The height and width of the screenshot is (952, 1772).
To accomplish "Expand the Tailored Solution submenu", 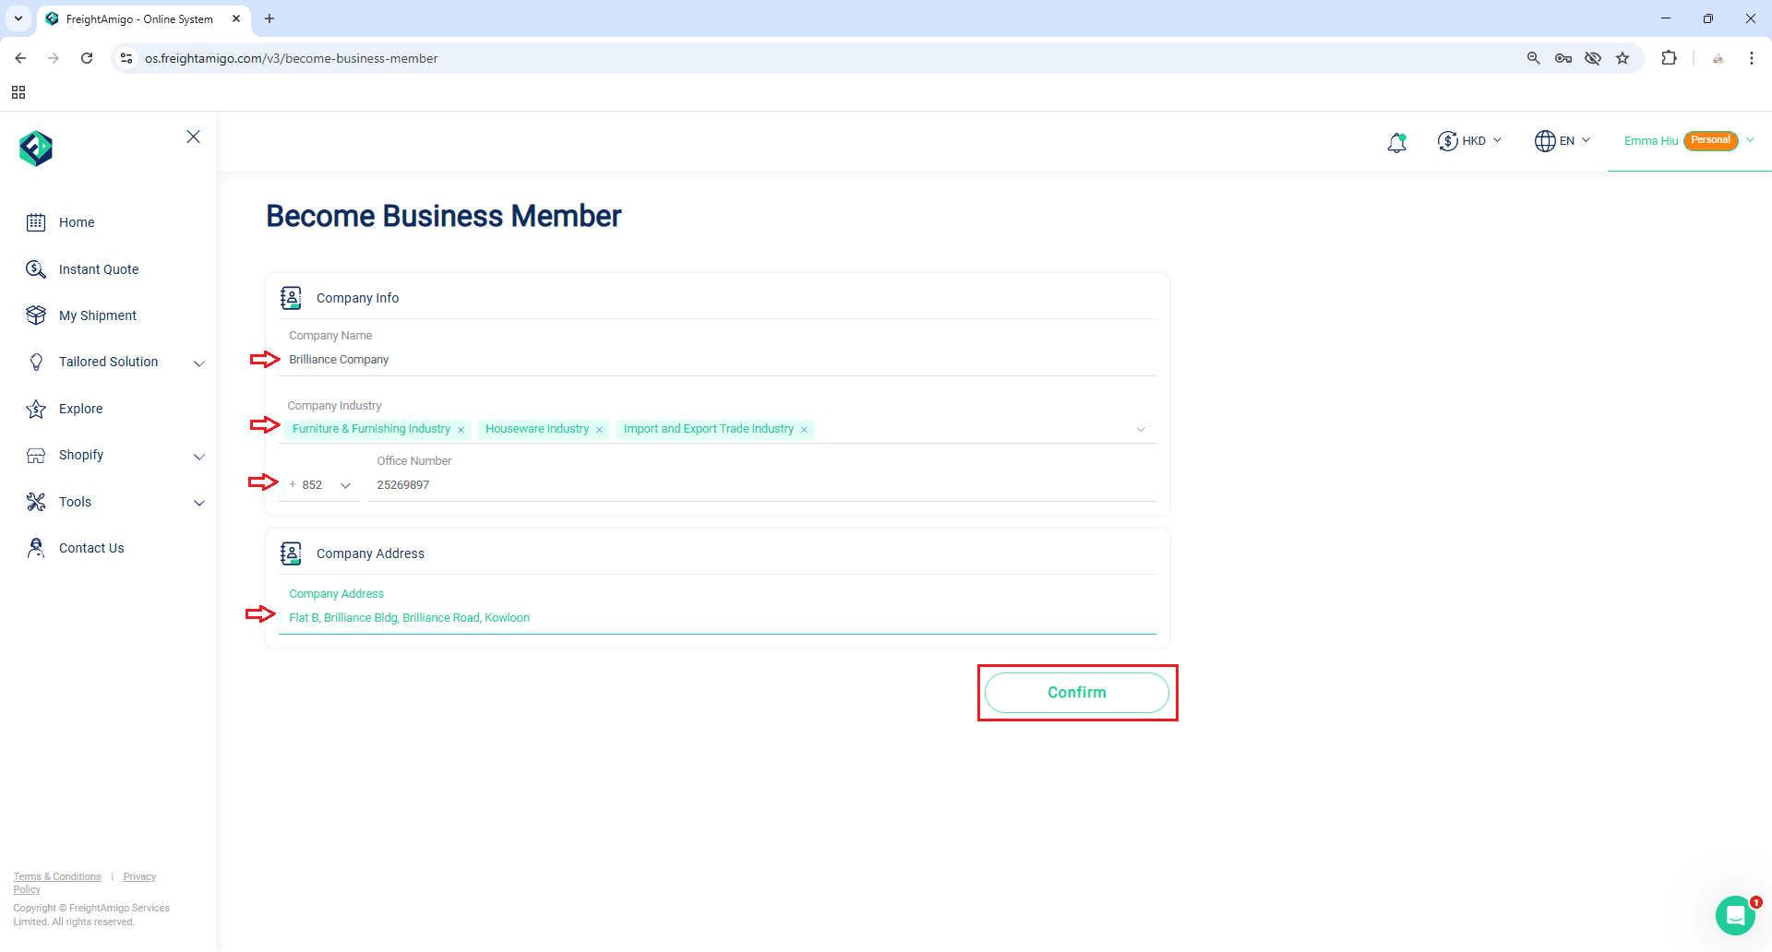I will click(x=198, y=363).
